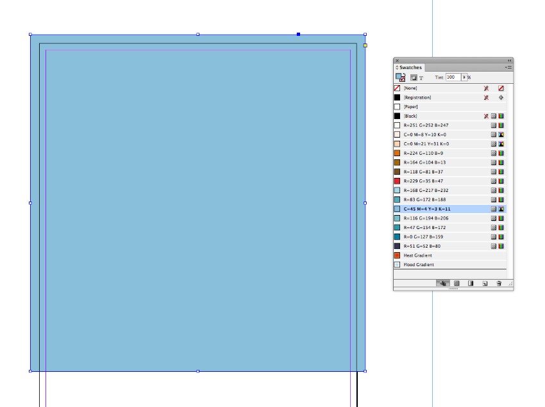Click the New Swatch button

(485, 283)
